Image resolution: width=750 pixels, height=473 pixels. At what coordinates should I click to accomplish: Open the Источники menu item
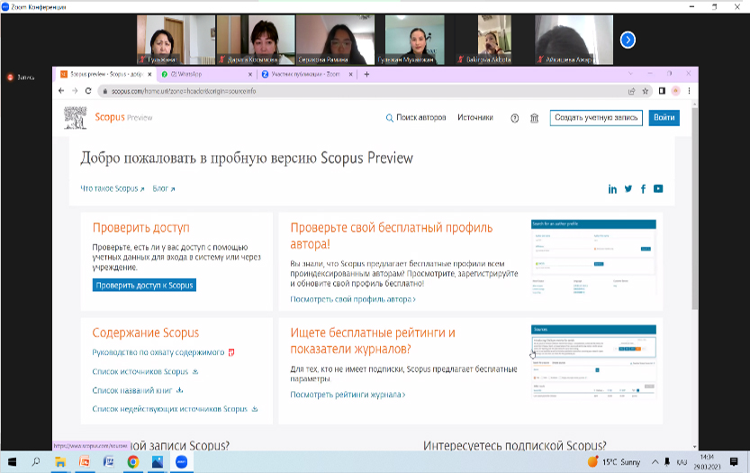[x=474, y=117]
